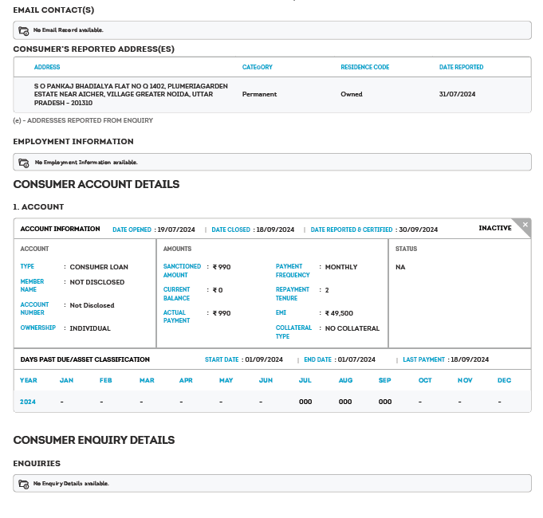Click the DATE OPENED label in account header
The height and width of the screenshot is (518, 543).
132,230
